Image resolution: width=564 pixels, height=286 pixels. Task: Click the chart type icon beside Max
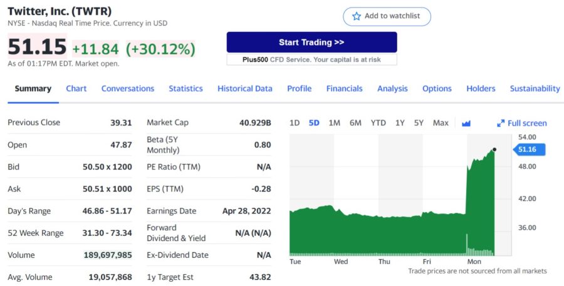coord(466,123)
